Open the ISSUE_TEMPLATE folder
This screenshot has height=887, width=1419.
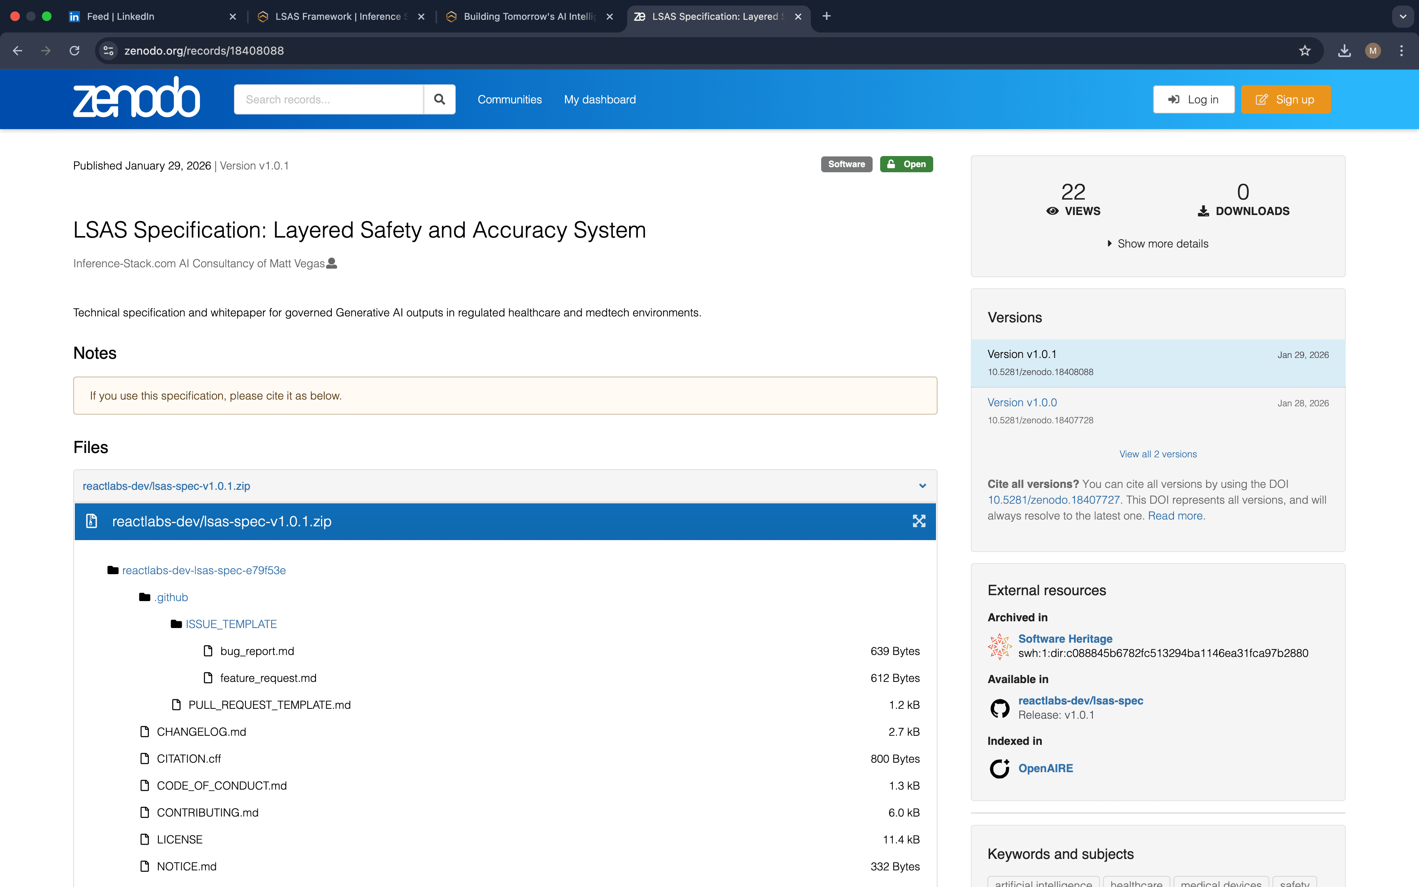(230, 624)
